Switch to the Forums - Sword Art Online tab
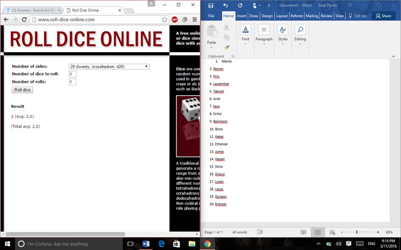This screenshot has width=401, height=250. click(x=33, y=10)
